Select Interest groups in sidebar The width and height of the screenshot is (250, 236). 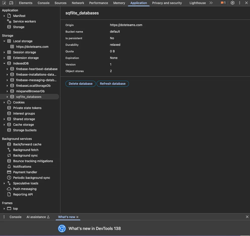click(x=24, y=114)
